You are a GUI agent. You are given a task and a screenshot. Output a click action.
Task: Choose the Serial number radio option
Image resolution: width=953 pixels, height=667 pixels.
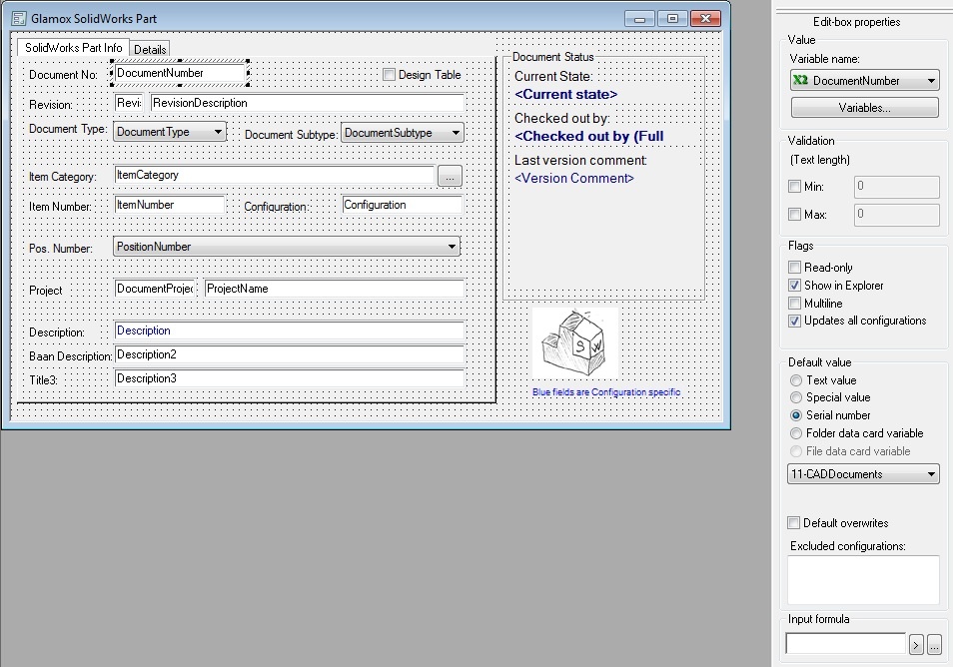click(x=795, y=415)
